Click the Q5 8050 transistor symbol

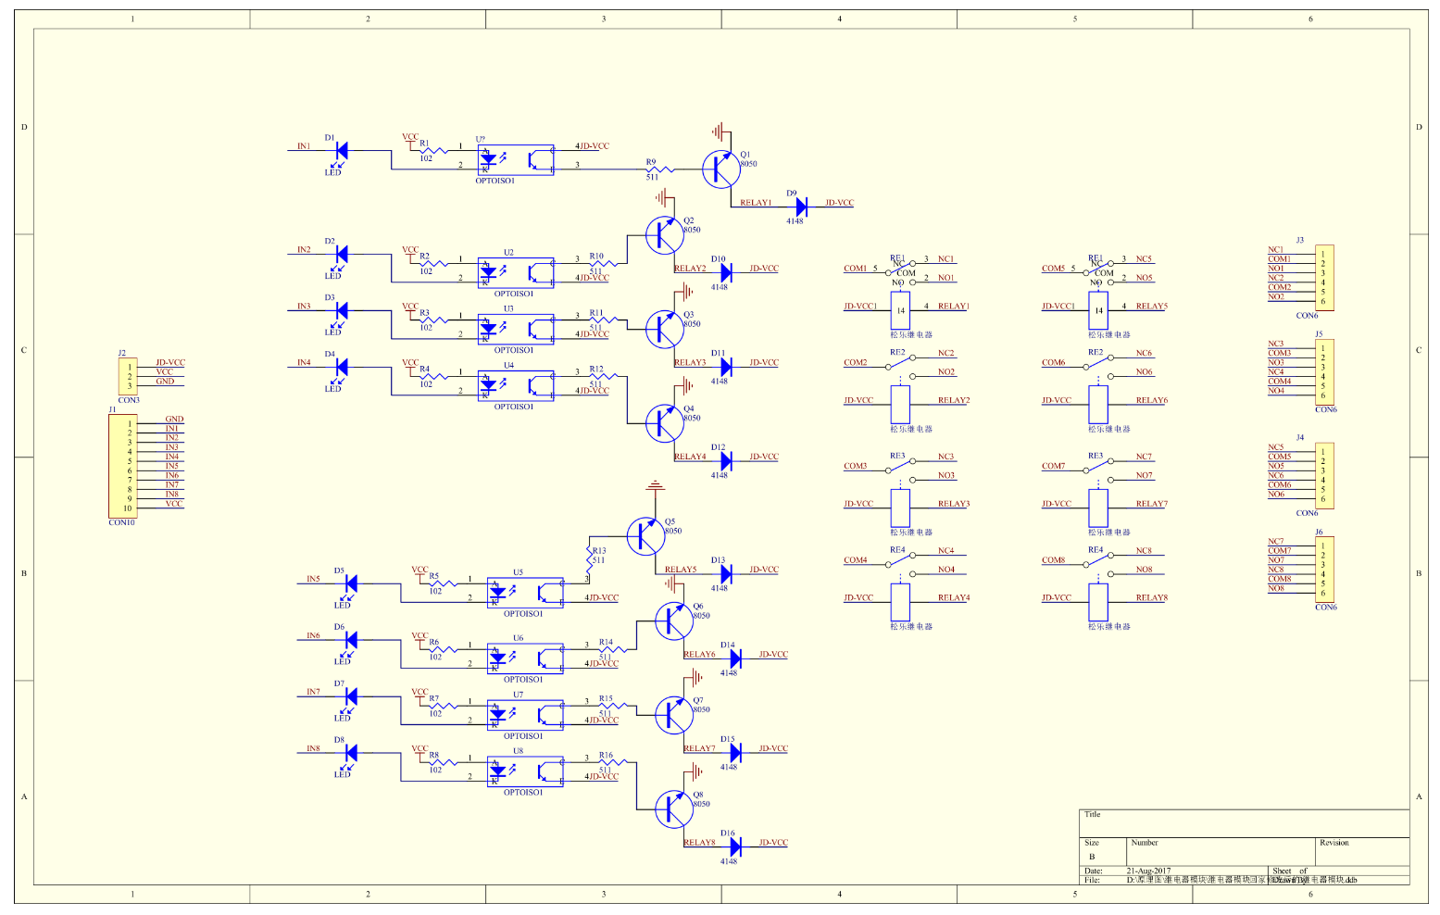coord(645,535)
